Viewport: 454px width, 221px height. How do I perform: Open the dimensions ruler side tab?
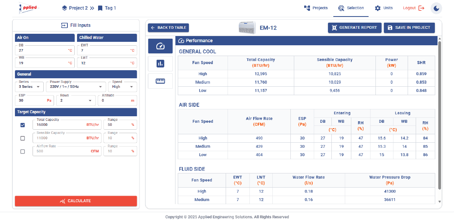coord(160,81)
